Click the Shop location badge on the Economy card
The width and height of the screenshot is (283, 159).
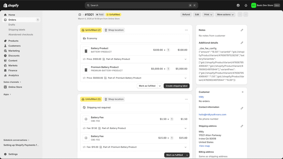click(114, 30)
